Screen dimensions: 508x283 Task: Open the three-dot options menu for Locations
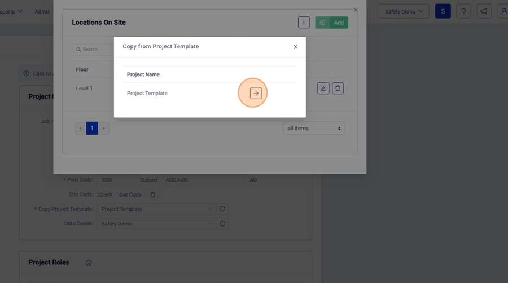(304, 23)
